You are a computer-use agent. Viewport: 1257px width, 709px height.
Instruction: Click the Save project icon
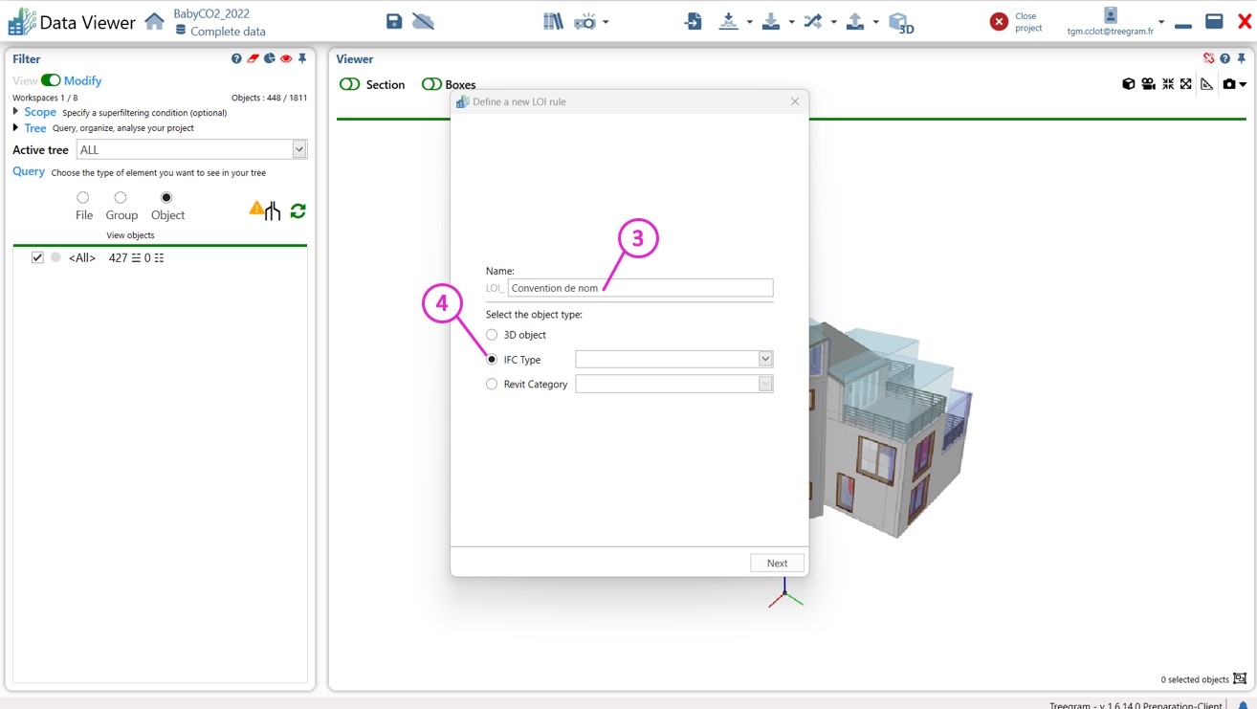click(394, 21)
